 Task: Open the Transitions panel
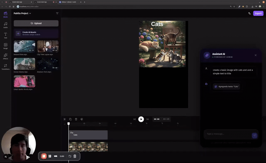click(5, 66)
